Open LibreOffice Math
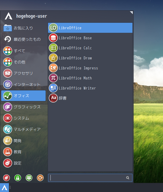This screenshot has height=192, width=163. pos(90,78)
